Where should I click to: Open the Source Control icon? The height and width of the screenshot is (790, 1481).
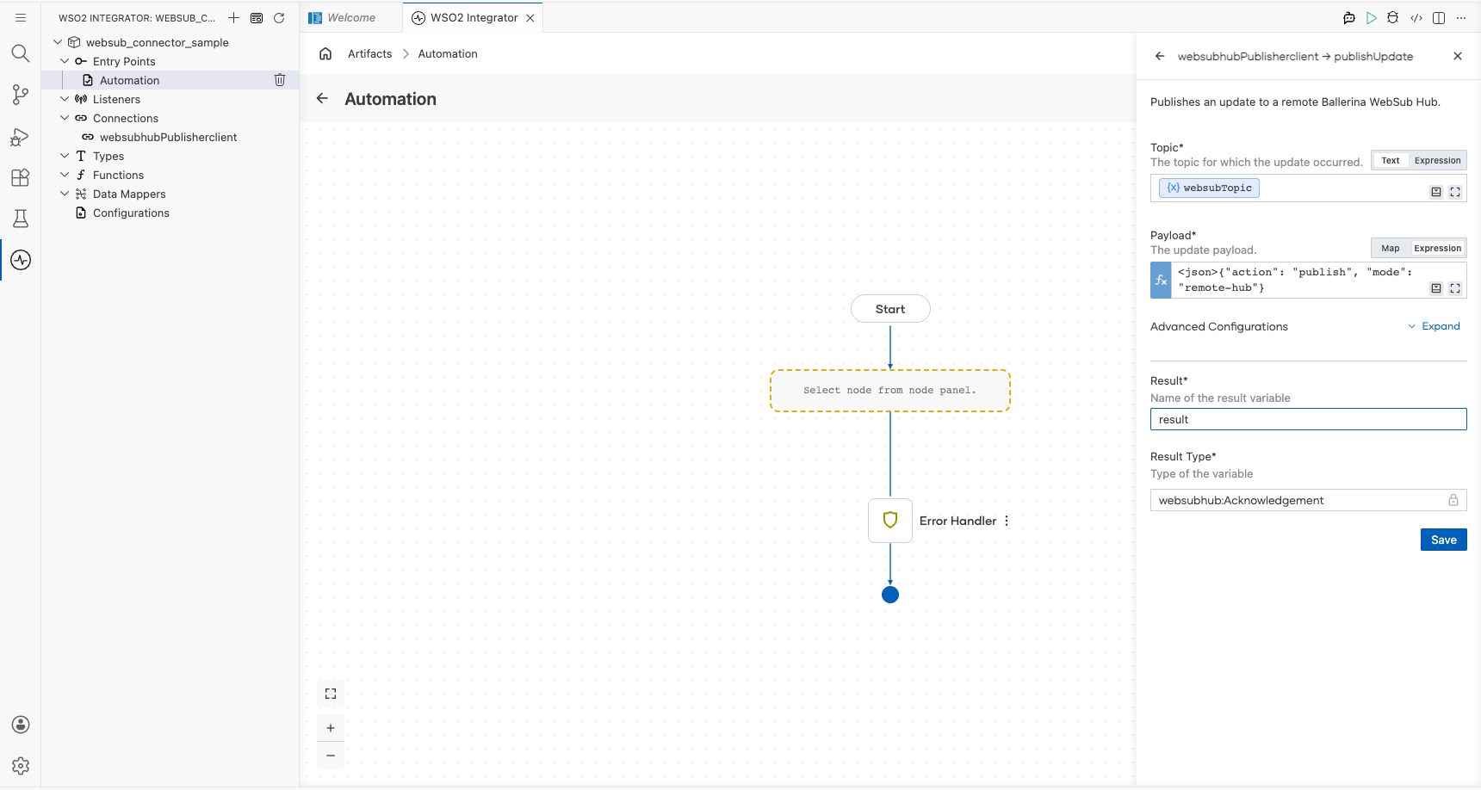[21, 95]
